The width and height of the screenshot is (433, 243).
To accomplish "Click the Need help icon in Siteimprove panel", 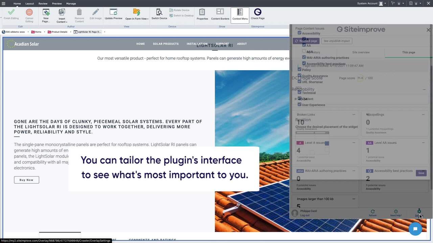I will click(x=396, y=212).
